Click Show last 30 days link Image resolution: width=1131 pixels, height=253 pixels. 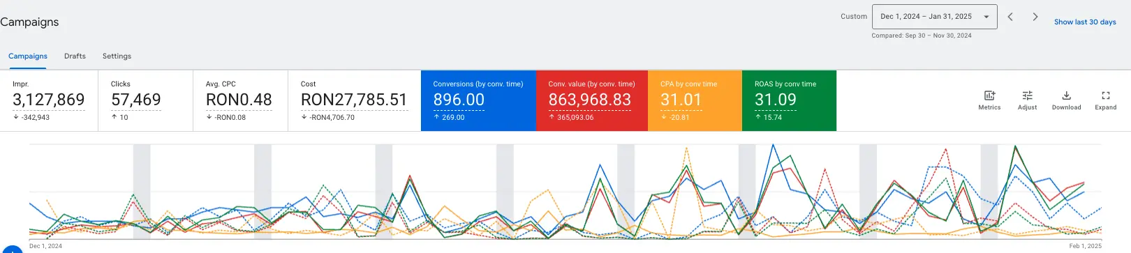pos(1085,22)
